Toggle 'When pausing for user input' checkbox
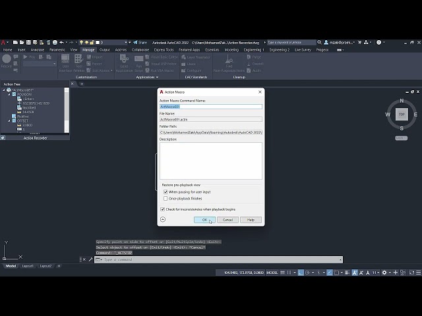Image resolution: width=422 pixels, height=316 pixels. (x=166, y=192)
